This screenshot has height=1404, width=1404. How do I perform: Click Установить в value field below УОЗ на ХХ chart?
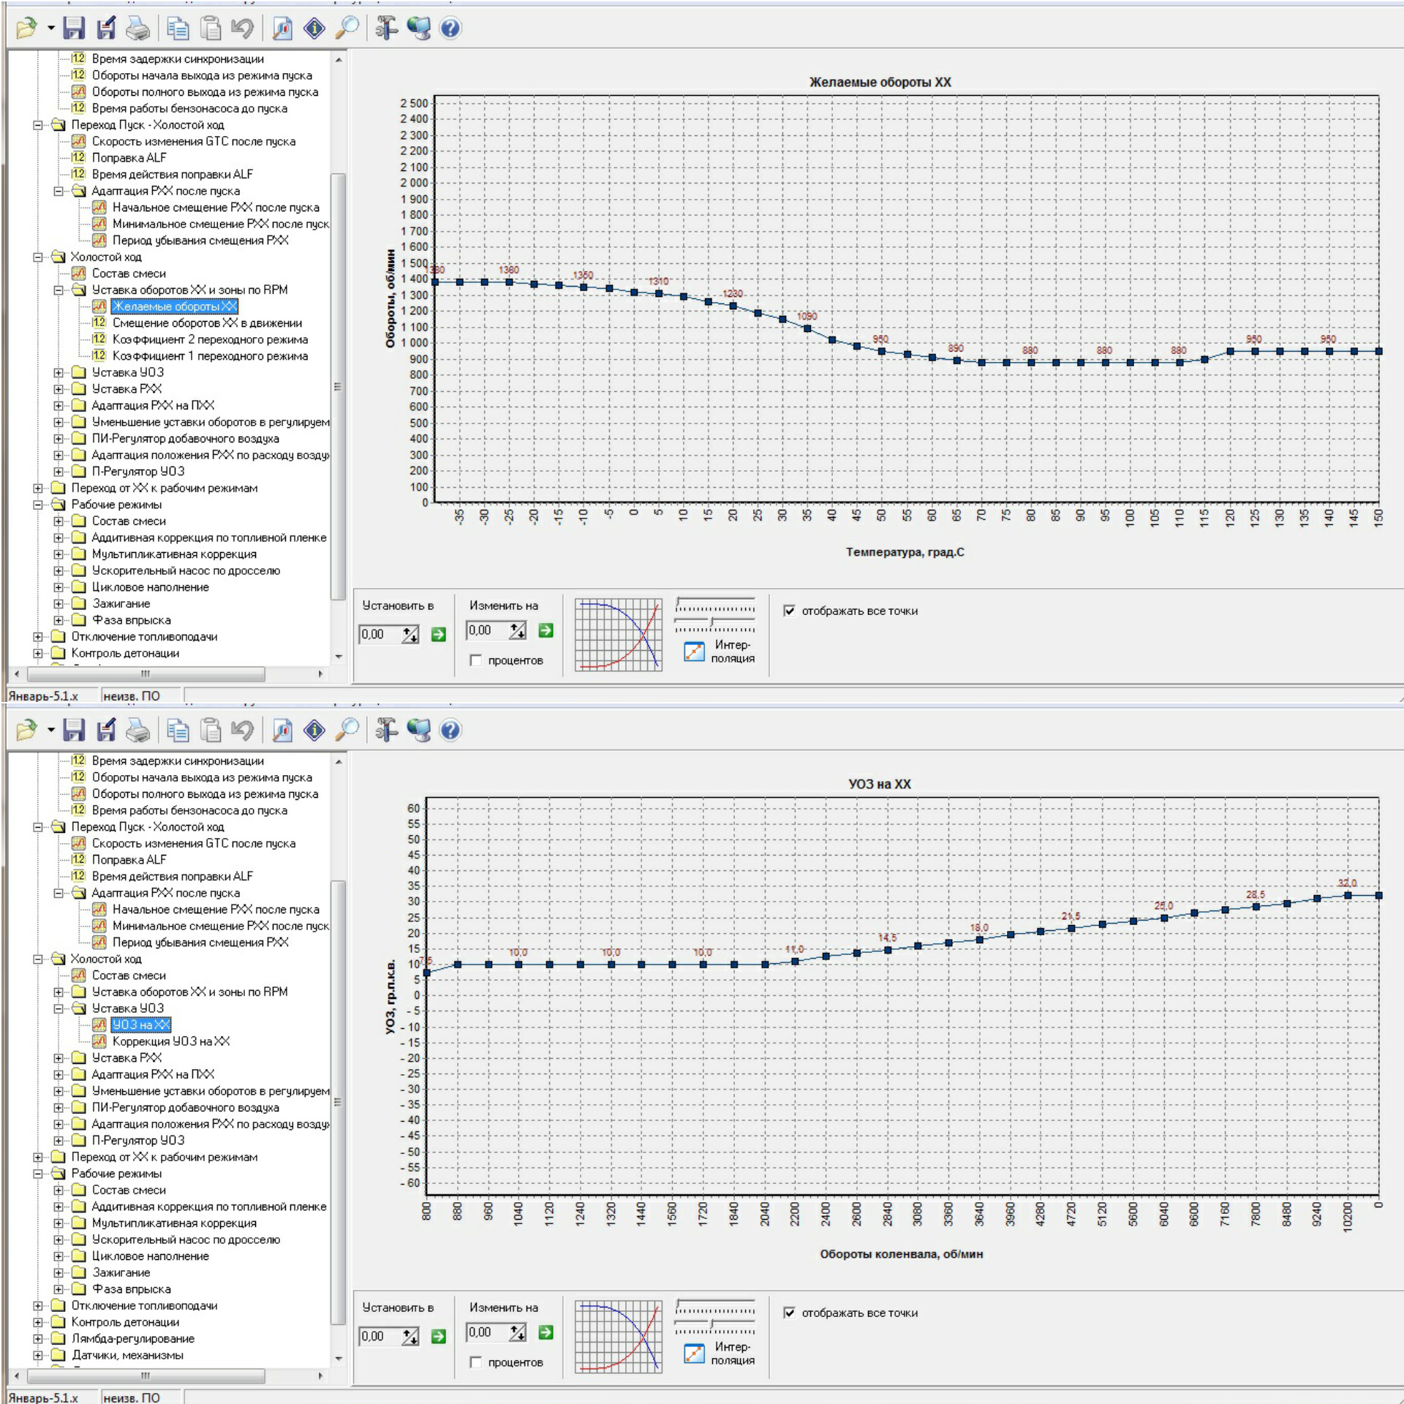(379, 1337)
